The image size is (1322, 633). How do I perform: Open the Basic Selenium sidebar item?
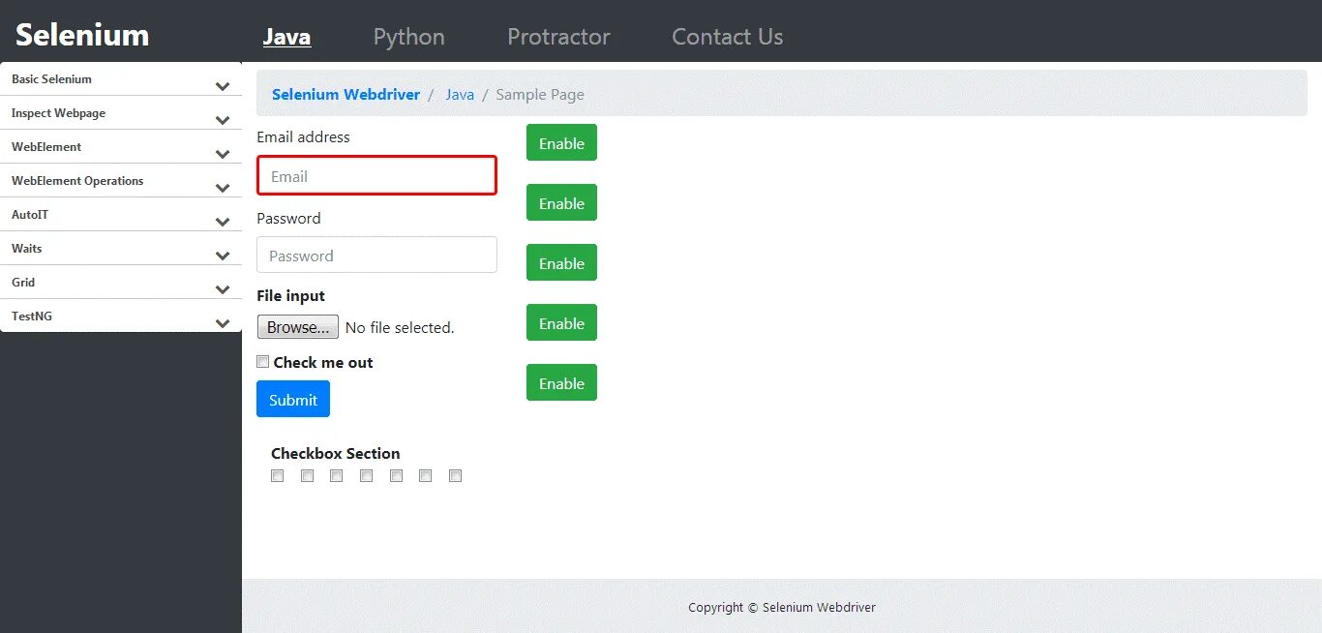121,79
